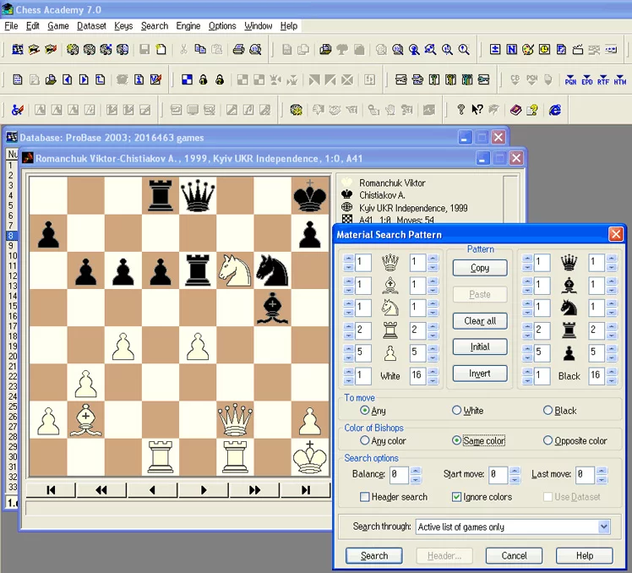The width and height of the screenshot is (632, 573).
Task: Click the HTM export toolbar icon
Action: (x=621, y=80)
